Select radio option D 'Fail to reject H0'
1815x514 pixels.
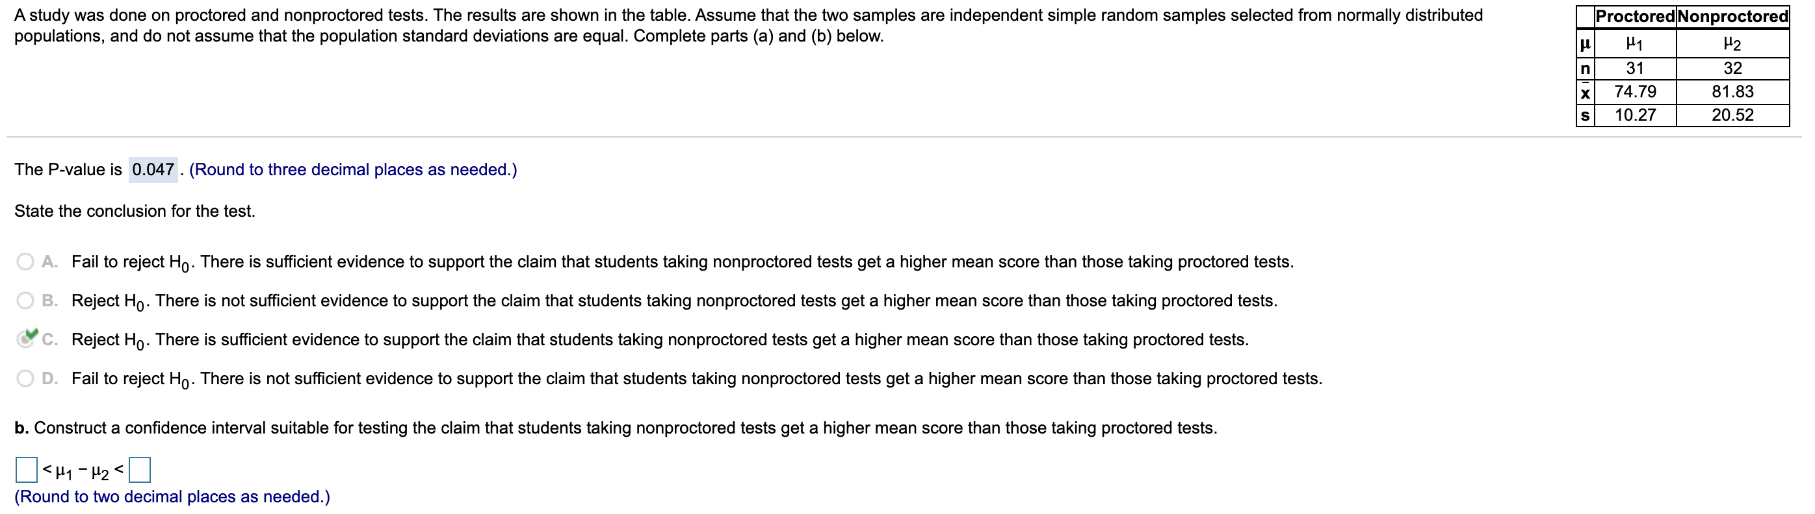coord(26,378)
